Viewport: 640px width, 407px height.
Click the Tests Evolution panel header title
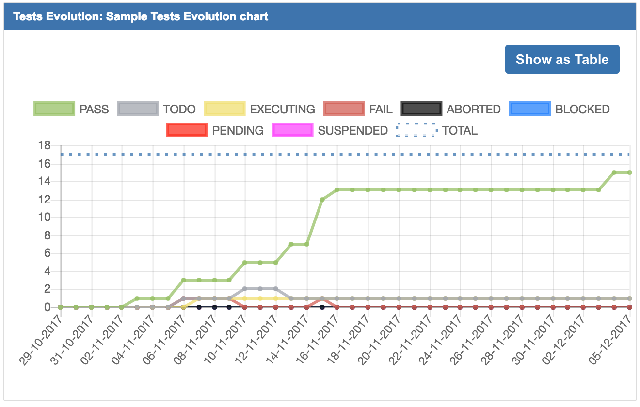click(x=141, y=16)
